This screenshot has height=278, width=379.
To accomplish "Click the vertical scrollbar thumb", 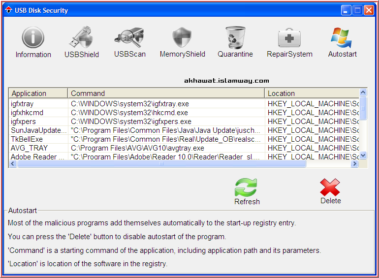I will [363, 108].
